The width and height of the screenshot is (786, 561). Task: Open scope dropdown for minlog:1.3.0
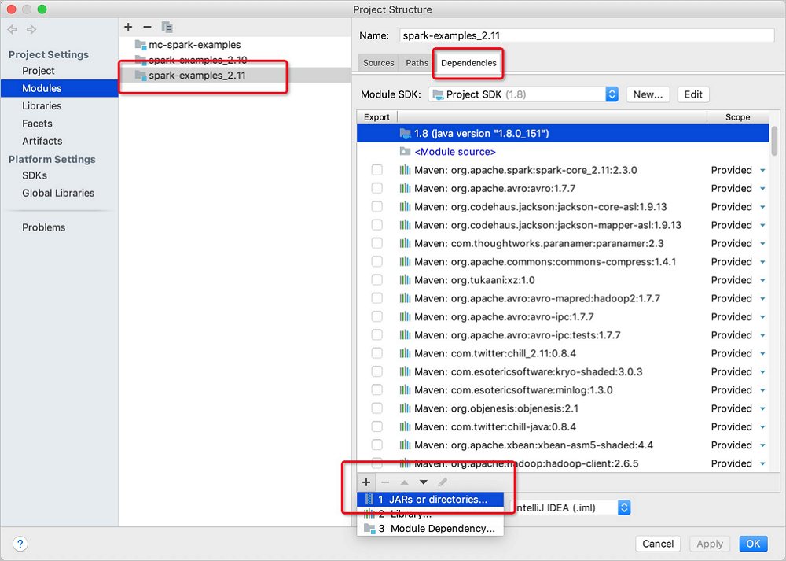(x=762, y=390)
